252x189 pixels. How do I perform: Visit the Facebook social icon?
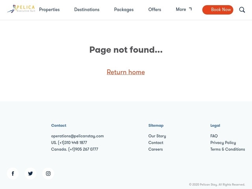pyautogui.click(x=13, y=173)
